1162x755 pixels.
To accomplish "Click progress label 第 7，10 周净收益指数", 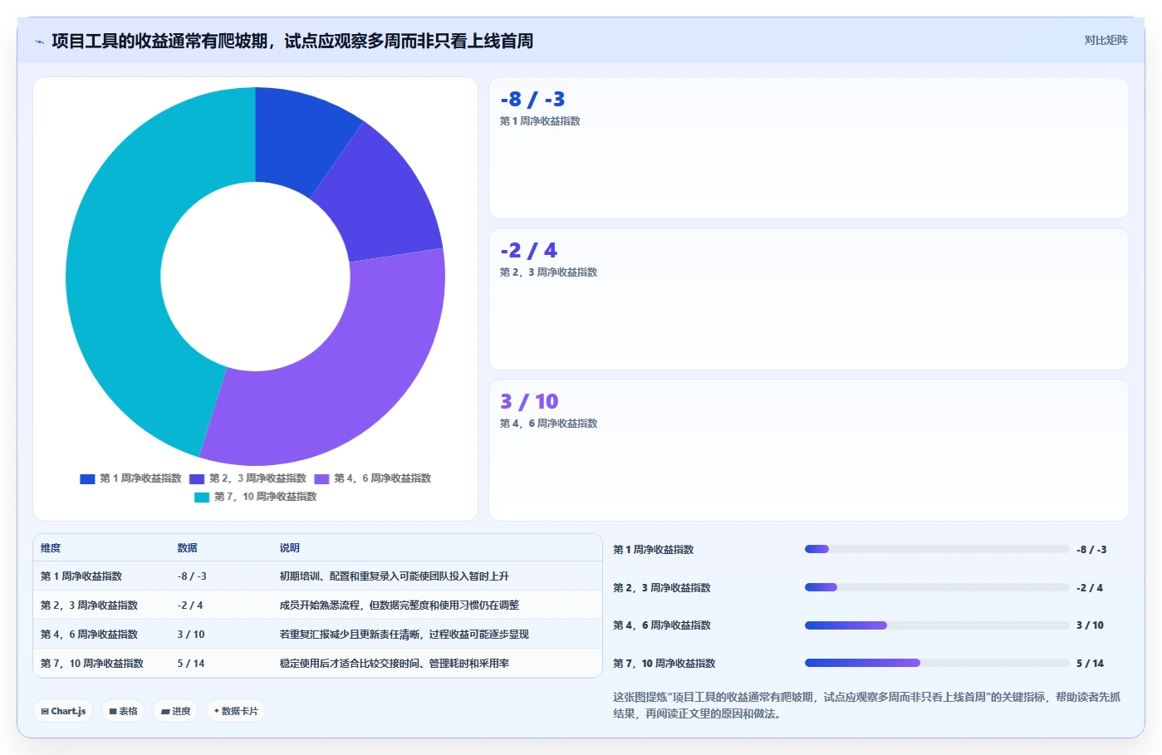I will 664,664.
